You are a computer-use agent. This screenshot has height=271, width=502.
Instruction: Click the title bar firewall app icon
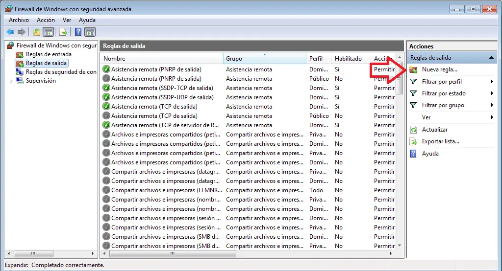click(x=9, y=9)
